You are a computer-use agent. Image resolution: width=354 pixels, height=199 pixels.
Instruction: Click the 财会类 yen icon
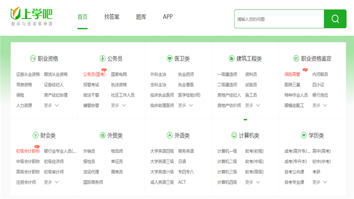pyautogui.click(x=35, y=135)
